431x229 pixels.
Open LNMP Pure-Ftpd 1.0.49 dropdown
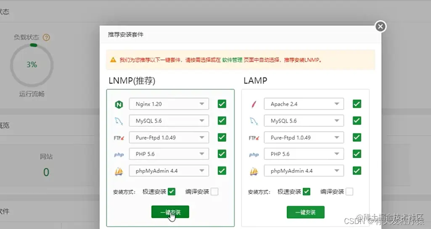click(x=169, y=137)
